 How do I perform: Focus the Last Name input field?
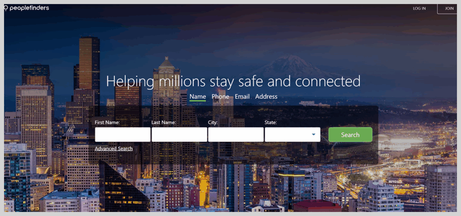point(179,135)
